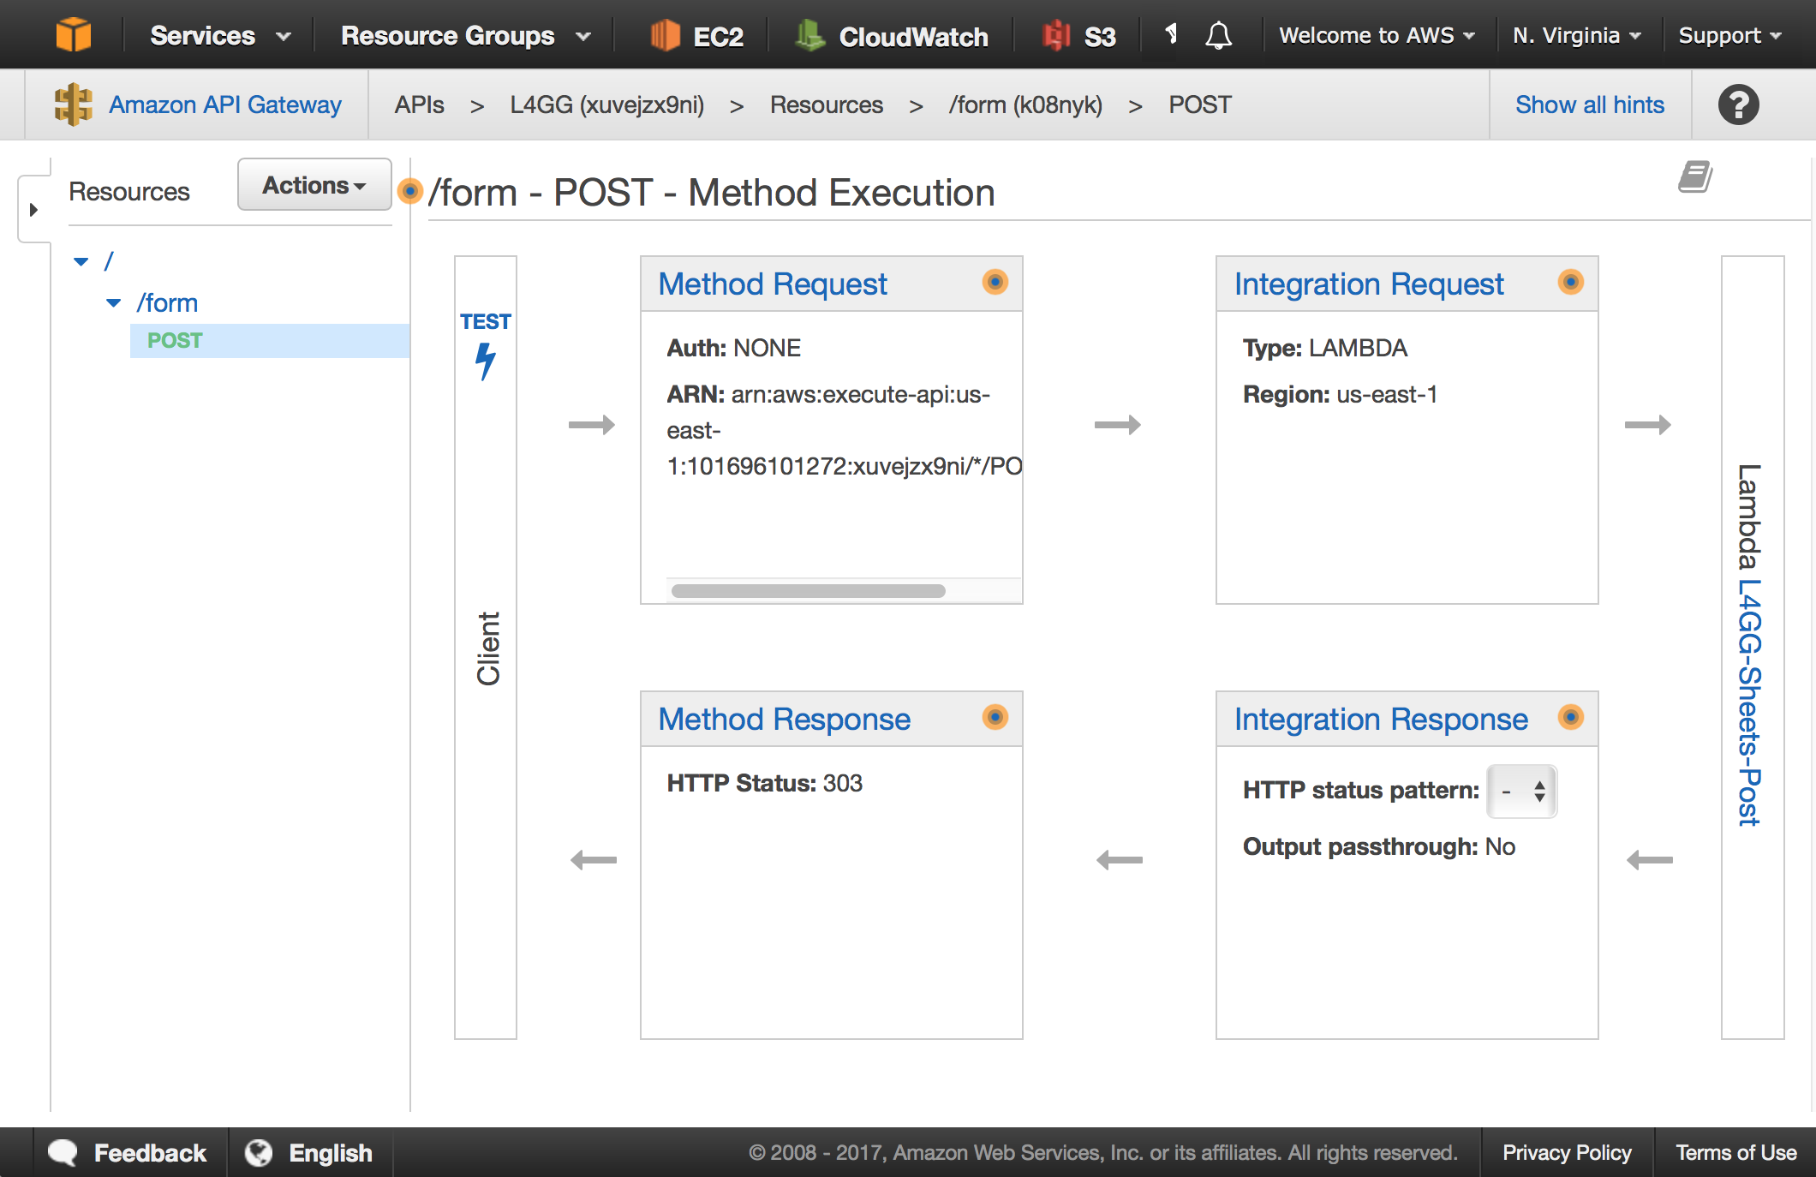Click the TEST lightning bolt icon

click(x=486, y=361)
